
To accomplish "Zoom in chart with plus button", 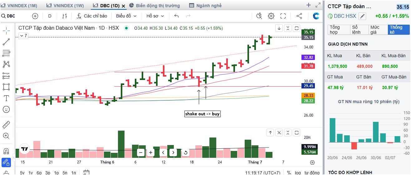I will (151, 152).
